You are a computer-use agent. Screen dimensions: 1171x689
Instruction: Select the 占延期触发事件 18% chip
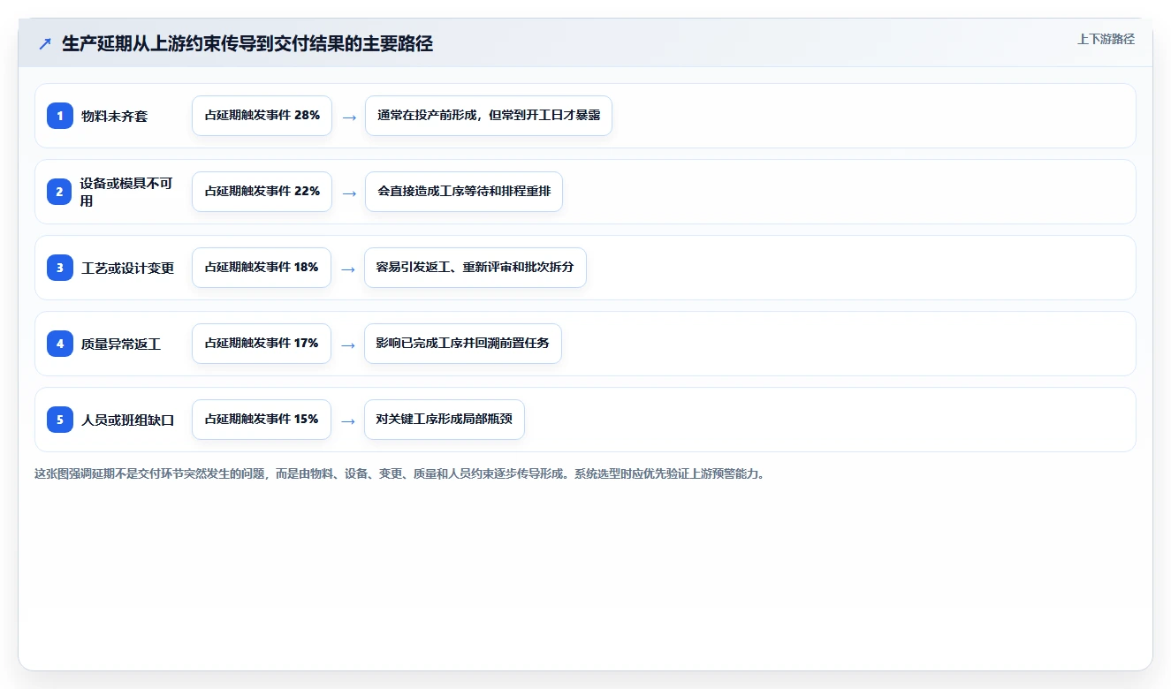click(262, 268)
